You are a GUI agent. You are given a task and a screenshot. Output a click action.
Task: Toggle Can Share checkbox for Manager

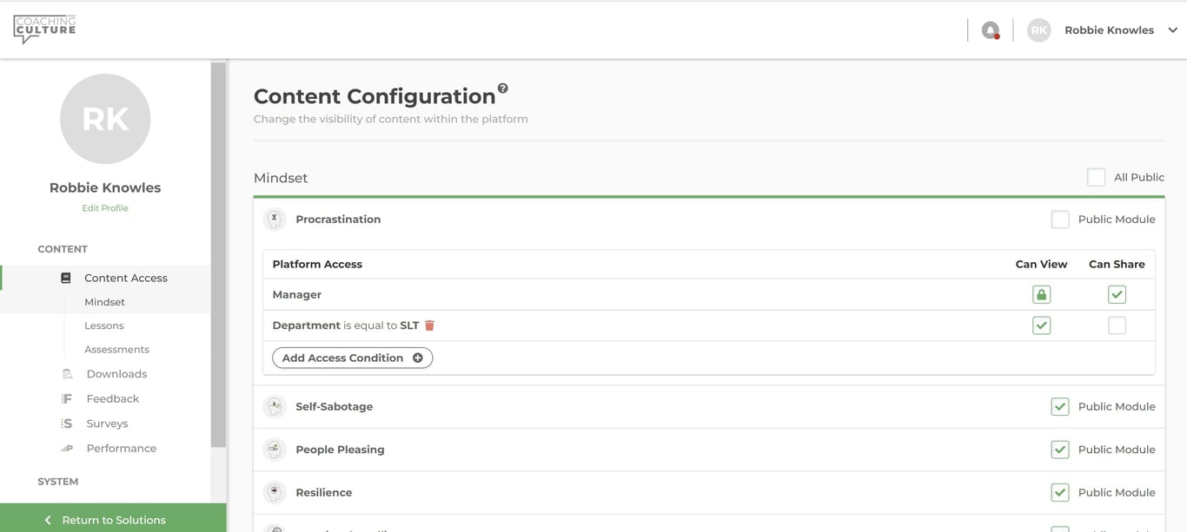pos(1117,295)
